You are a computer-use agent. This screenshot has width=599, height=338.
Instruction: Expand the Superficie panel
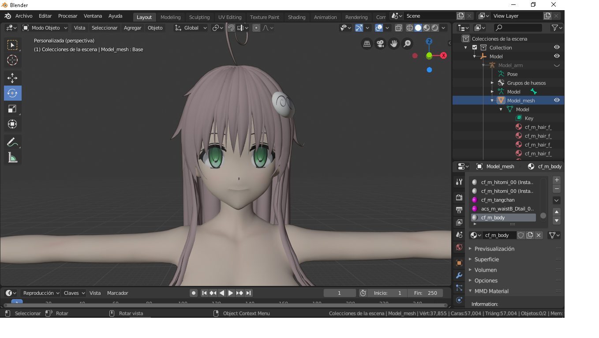[487, 259]
